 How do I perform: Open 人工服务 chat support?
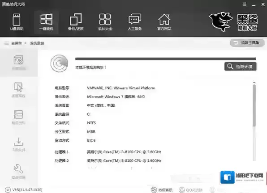[135, 22]
